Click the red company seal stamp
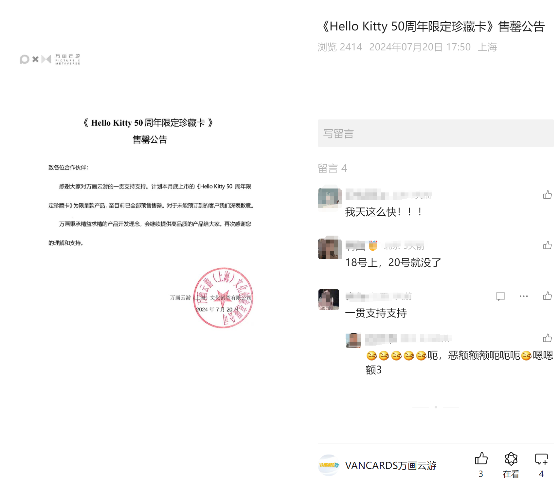 click(223, 298)
